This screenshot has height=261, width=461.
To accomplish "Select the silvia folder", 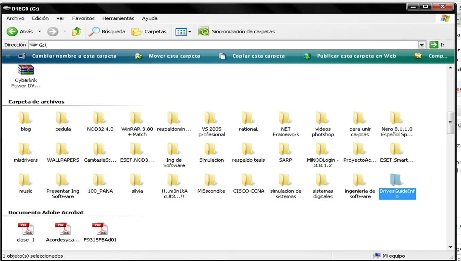I will [137, 183].
